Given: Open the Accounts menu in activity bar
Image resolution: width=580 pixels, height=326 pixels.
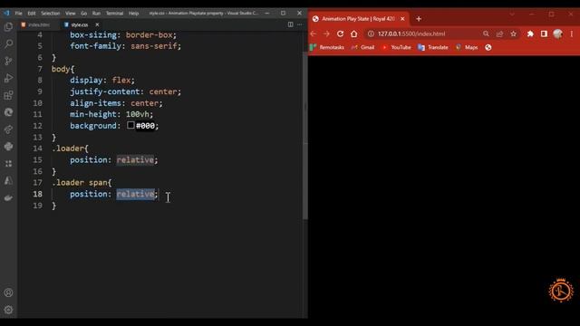Looking at the screenshot, I should 8,292.
